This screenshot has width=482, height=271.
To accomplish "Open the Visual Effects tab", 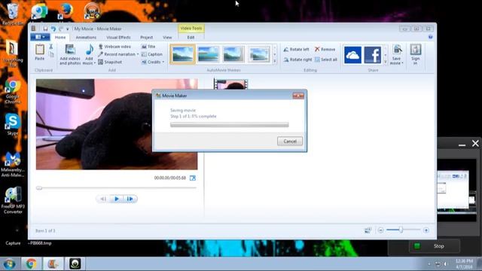I will pyautogui.click(x=118, y=37).
